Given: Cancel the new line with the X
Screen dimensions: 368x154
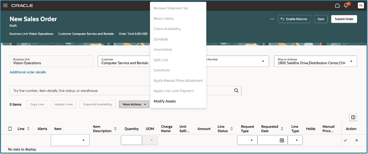Looking at the screenshot, I should tap(357, 140).
